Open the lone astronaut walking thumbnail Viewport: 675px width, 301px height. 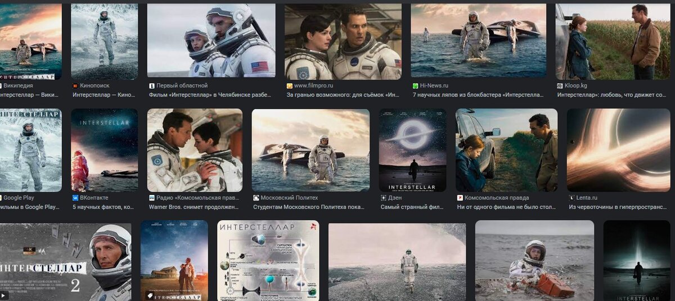point(397,262)
